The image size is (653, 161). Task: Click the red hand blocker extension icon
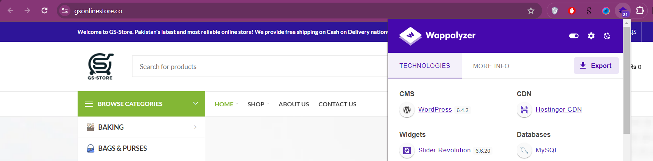point(572,11)
